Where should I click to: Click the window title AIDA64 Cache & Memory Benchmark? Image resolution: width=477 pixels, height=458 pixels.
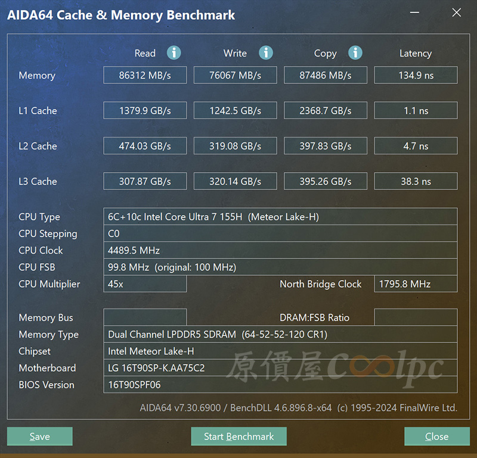coord(121,15)
